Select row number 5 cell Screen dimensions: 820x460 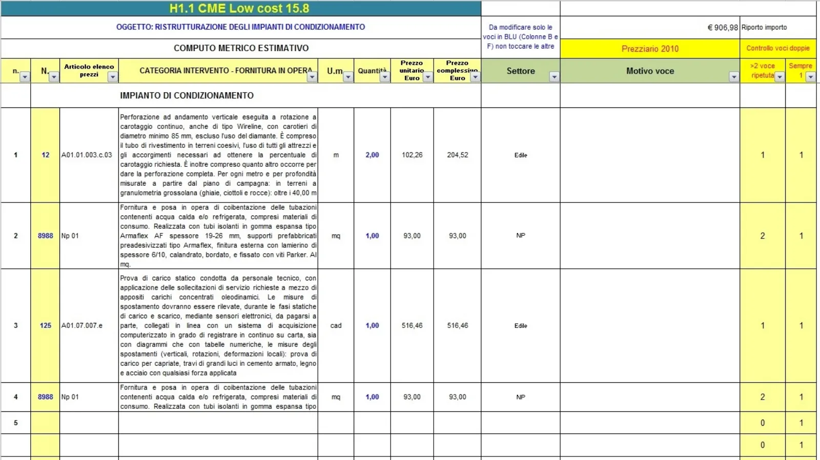15,423
